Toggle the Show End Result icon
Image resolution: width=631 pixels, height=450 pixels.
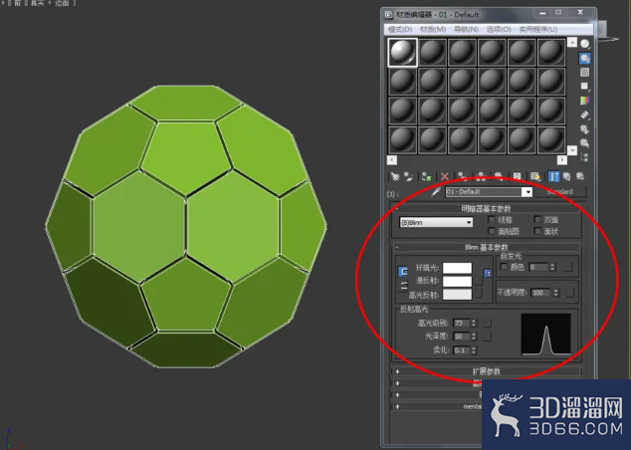[x=553, y=176]
